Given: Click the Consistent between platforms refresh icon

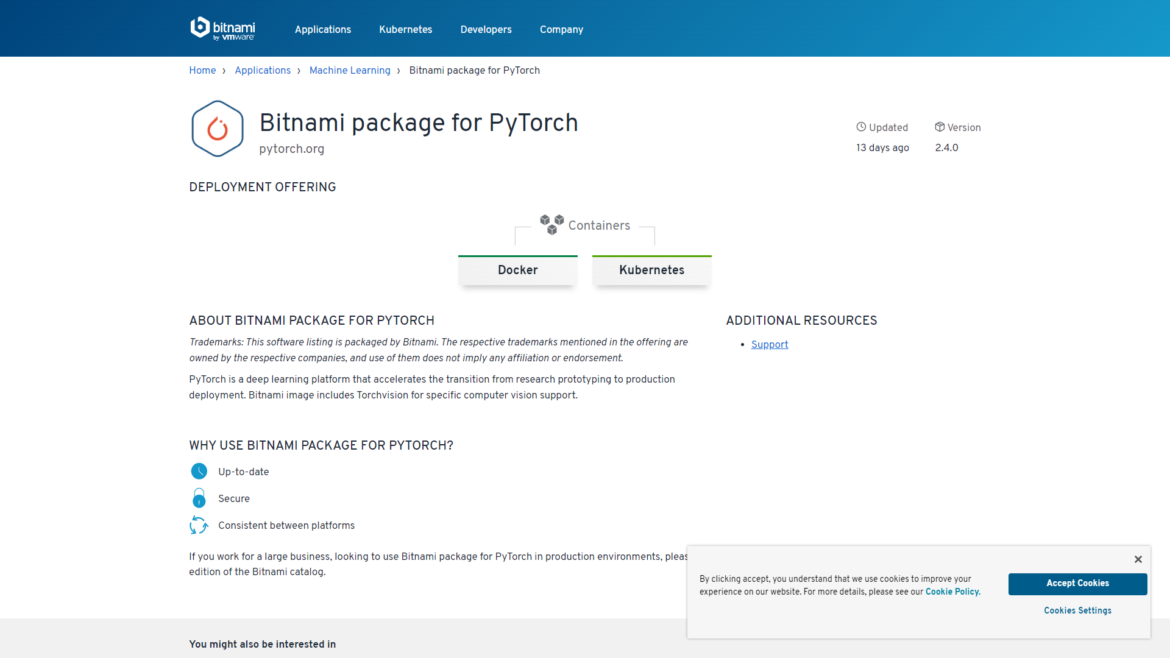Looking at the screenshot, I should click(x=199, y=525).
